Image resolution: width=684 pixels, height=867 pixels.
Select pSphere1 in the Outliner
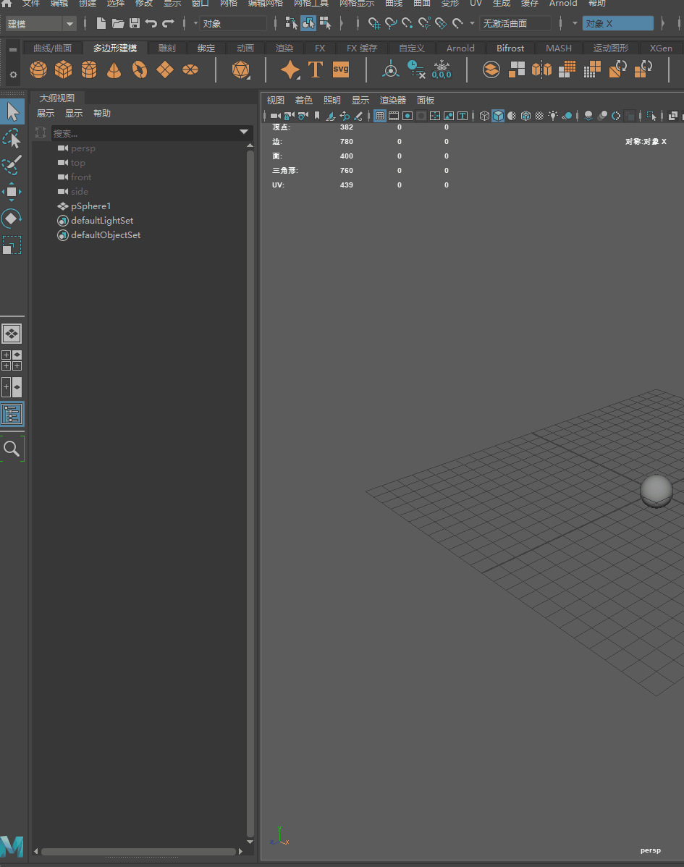tap(90, 206)
